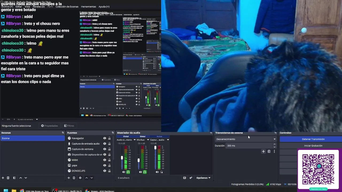Open Captura de entrada audio channel dropdown arrow
Image resolution: width=342 pixels, height=192 pixels.
(x=168, y=140)
